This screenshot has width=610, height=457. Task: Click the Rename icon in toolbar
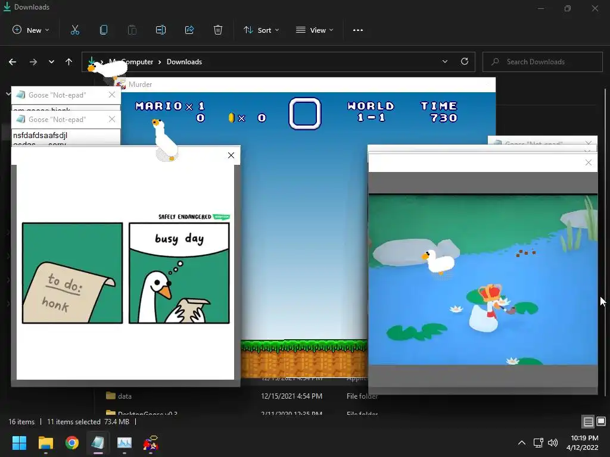(161, 30)
